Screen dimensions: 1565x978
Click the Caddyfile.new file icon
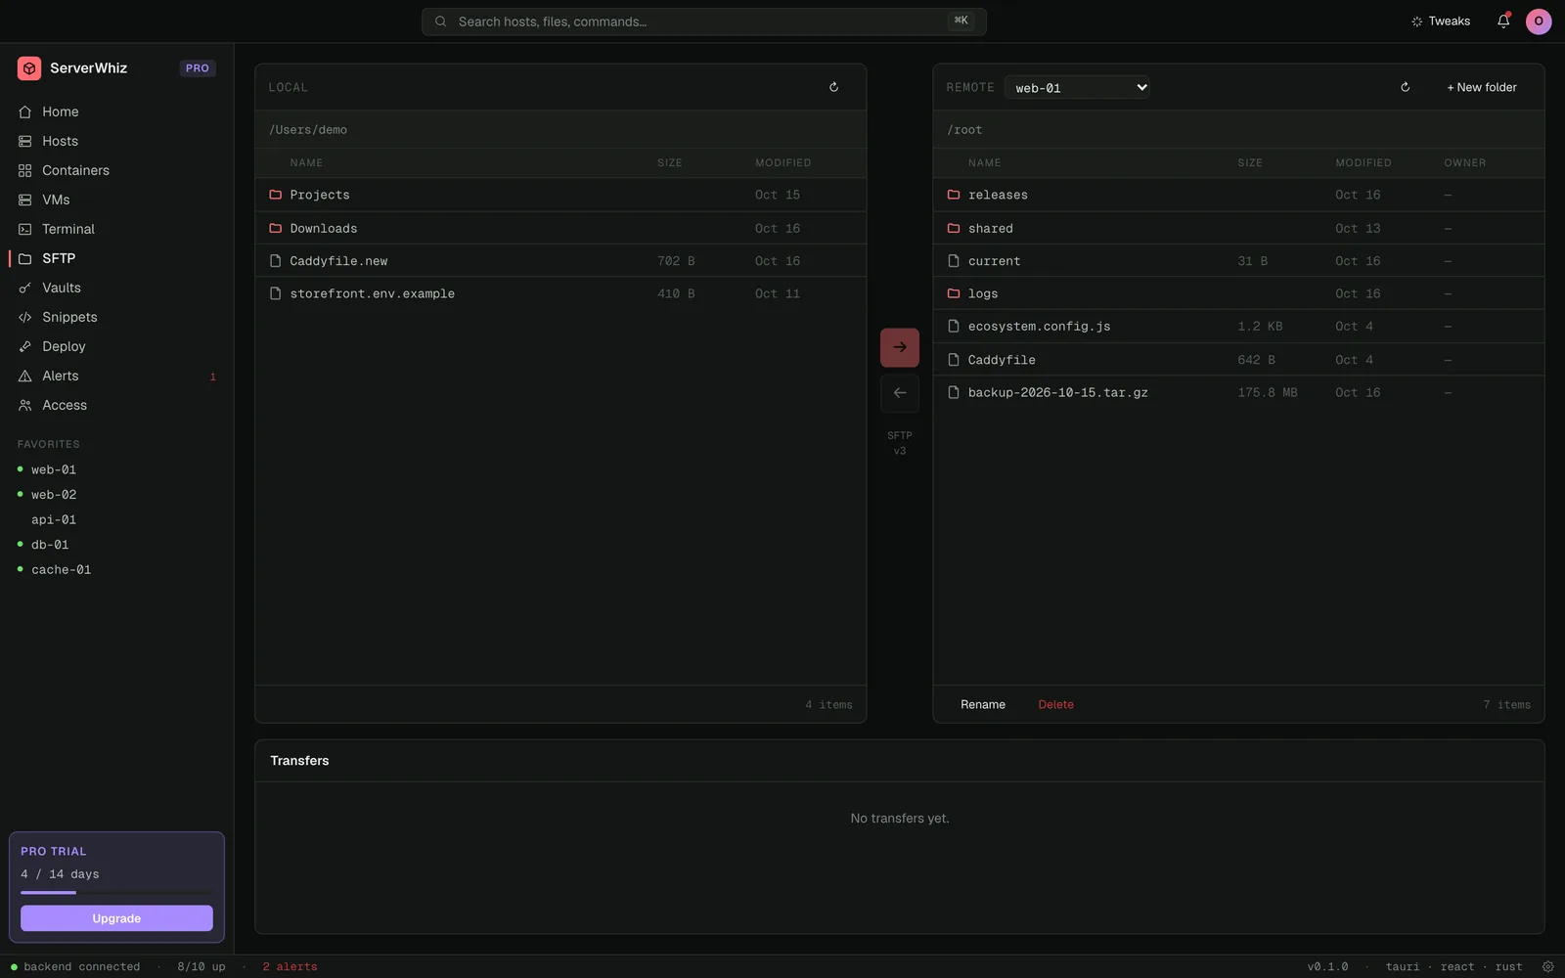(x=276, y=261)
